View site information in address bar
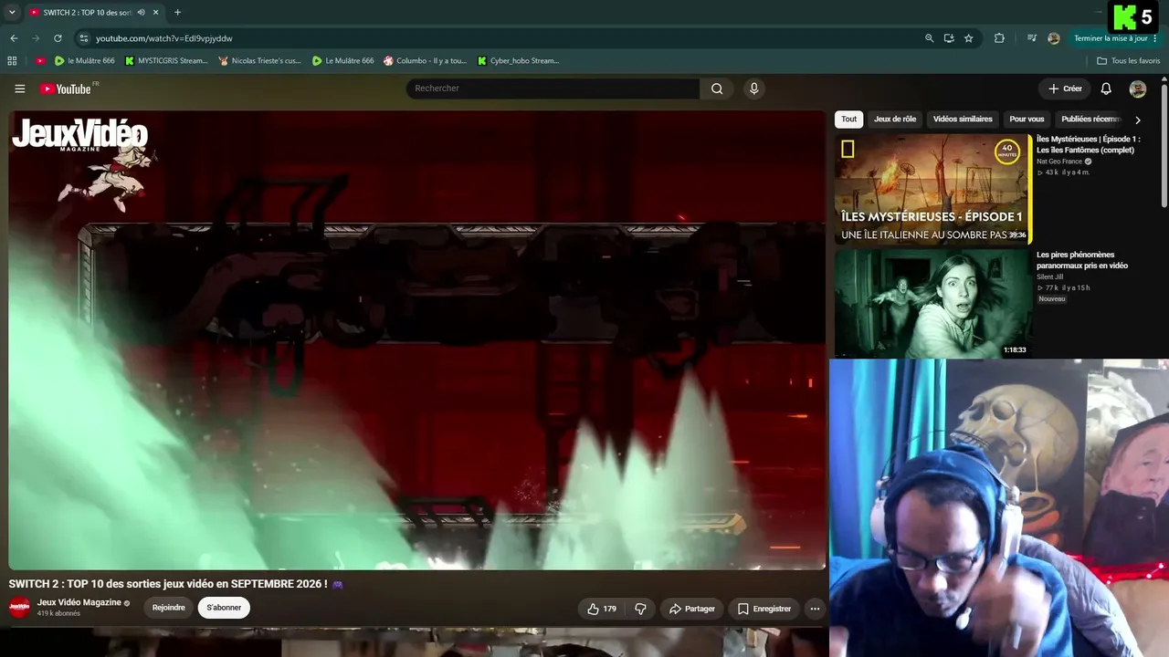This screenshot has height=657, width=1169. [83, 38]
